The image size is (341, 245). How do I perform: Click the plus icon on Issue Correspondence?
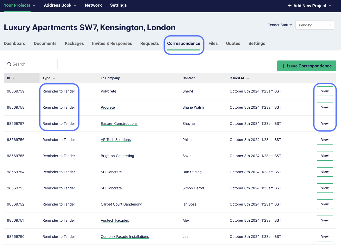pyautogui.click(x=283, y=66)
